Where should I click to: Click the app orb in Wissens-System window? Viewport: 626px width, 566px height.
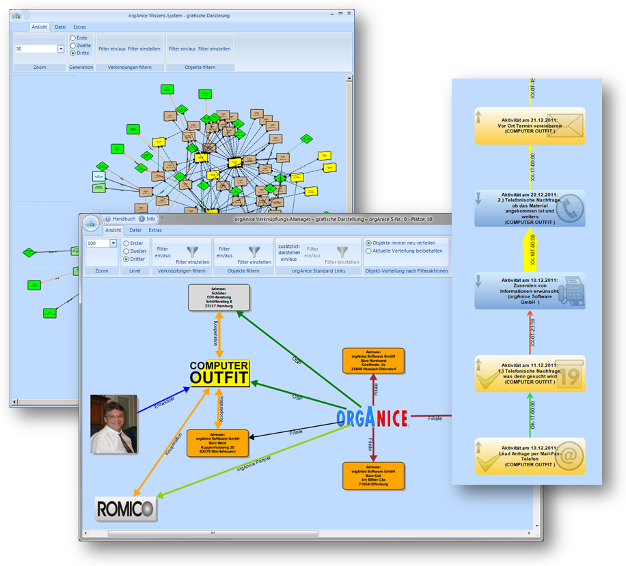[17, 16]
